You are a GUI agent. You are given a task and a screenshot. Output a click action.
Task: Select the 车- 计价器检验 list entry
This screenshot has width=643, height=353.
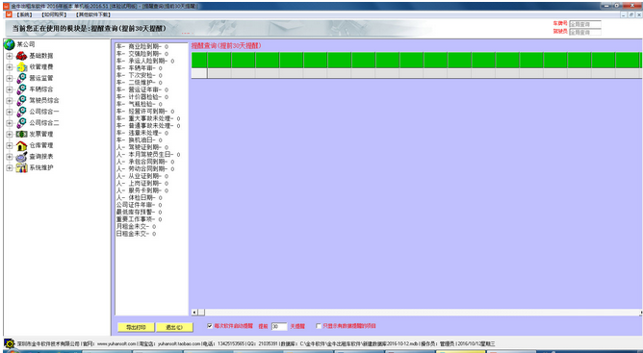(x=142, y=97)
